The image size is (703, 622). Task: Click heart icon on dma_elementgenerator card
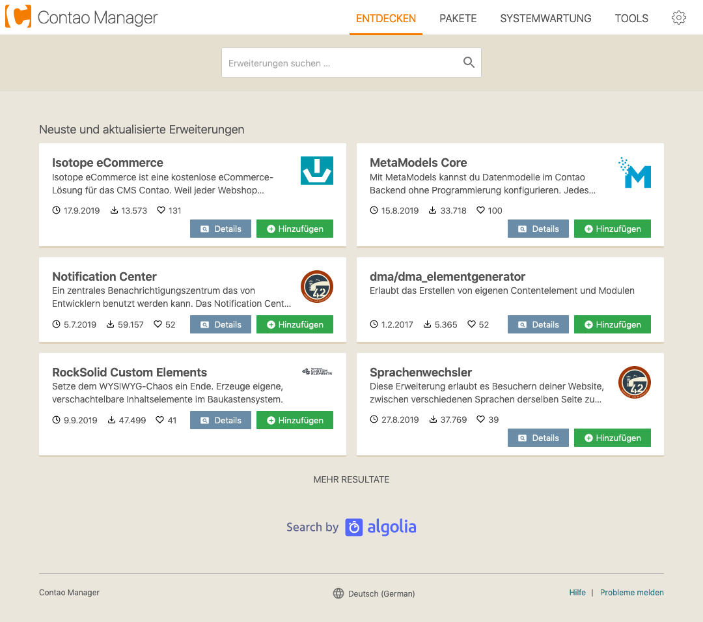[x=471, y=324]
